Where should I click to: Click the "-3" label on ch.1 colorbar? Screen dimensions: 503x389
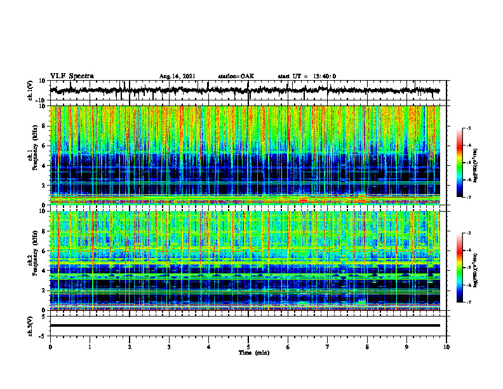(468, 128)
